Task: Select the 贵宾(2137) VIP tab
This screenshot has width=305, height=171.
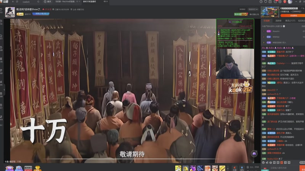Action: (290, 21)
